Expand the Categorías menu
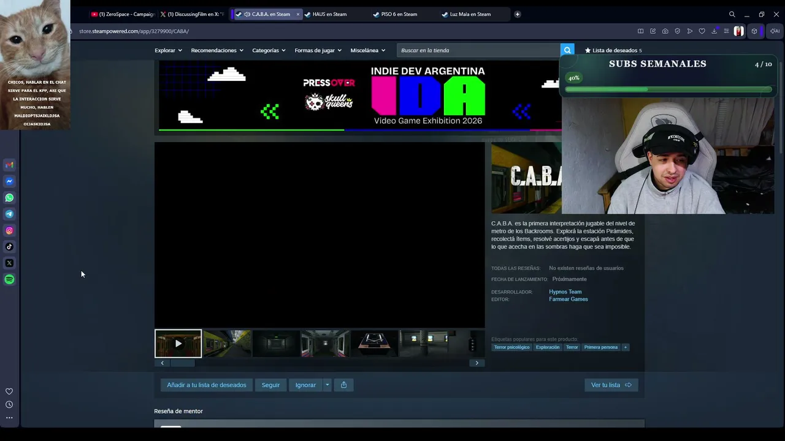The height and width of the screenshot is (441, 785). (269, 50)
